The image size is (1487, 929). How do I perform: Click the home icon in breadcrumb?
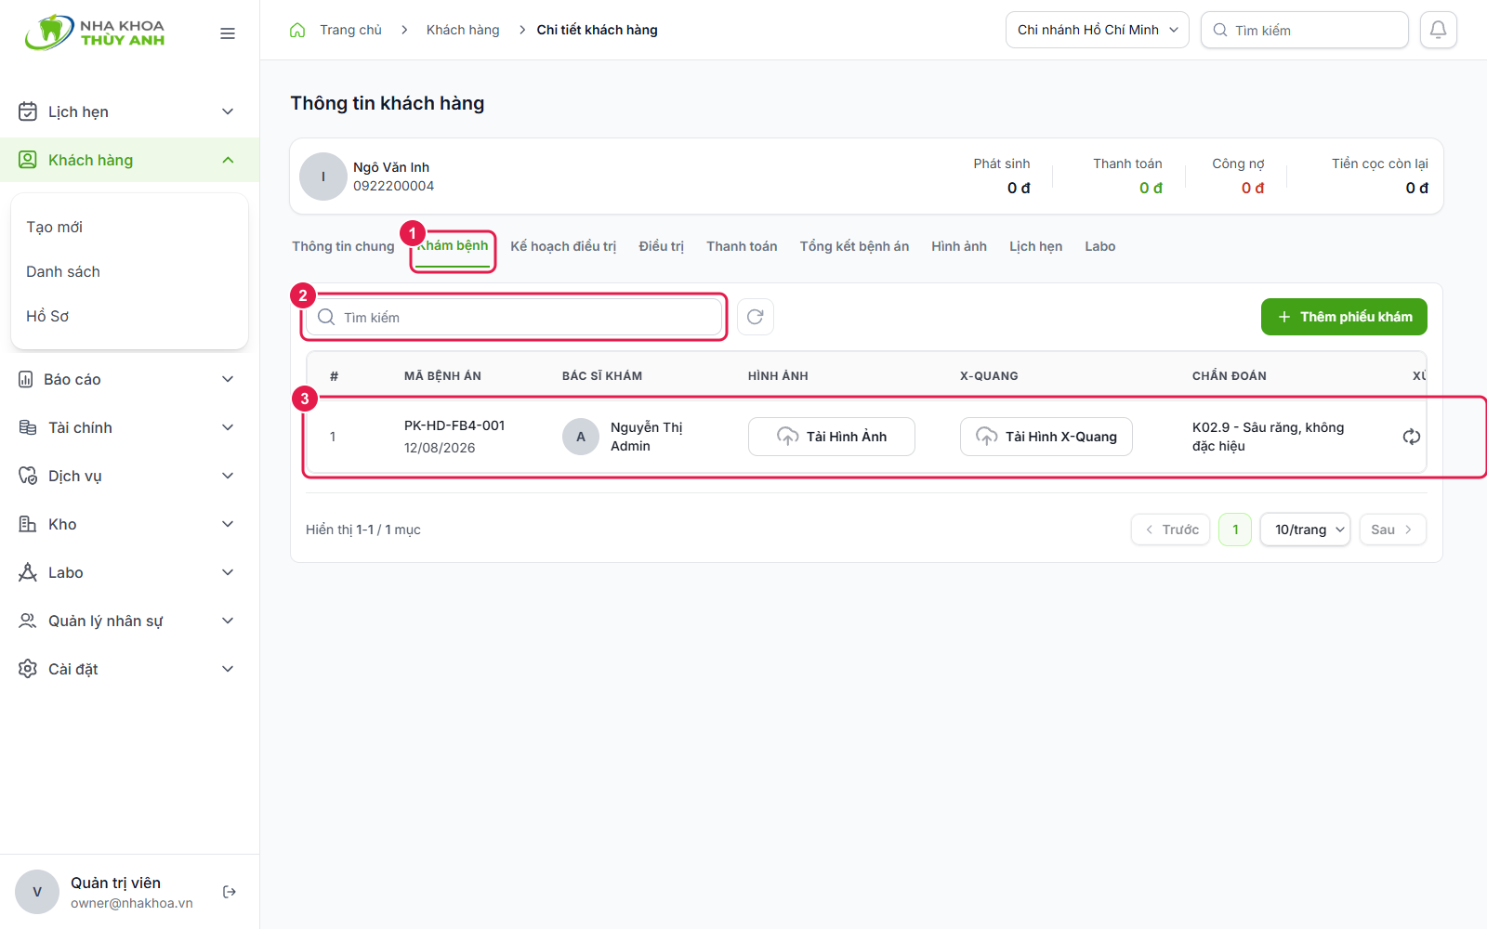(x=297, y=30)
